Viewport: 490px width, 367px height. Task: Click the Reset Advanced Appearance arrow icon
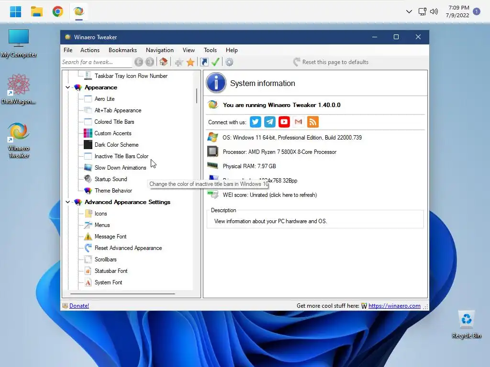[x=88, y=248]
